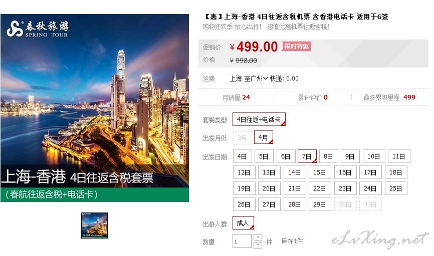Choose 4月 as departure month
This screenshot has width=434, height=256.
pyautogui.click(x=264, y=137)
